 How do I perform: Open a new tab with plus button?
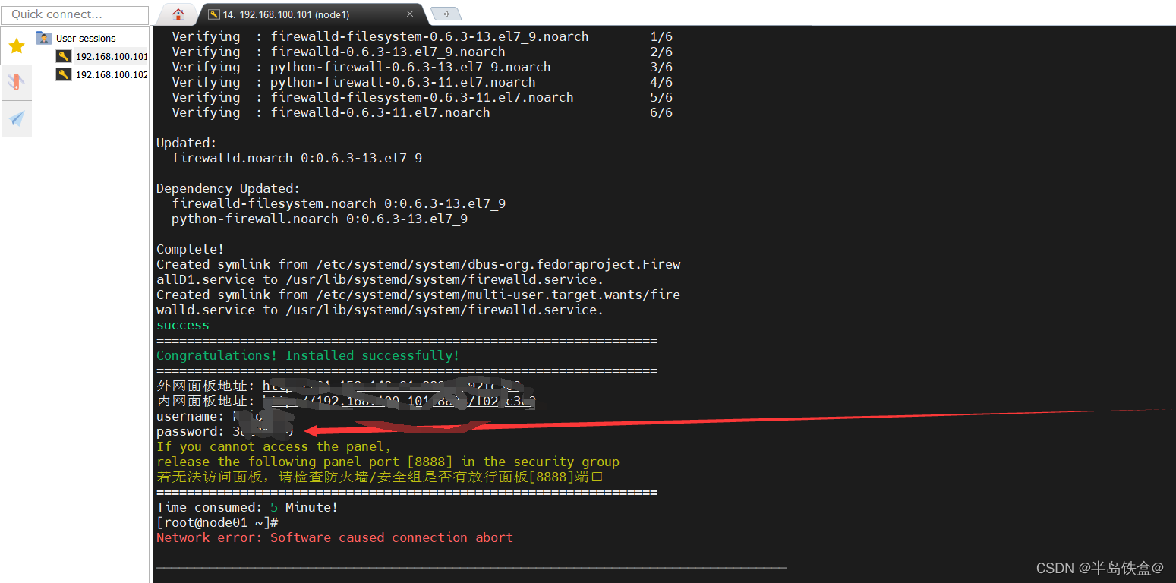[446, 14]
